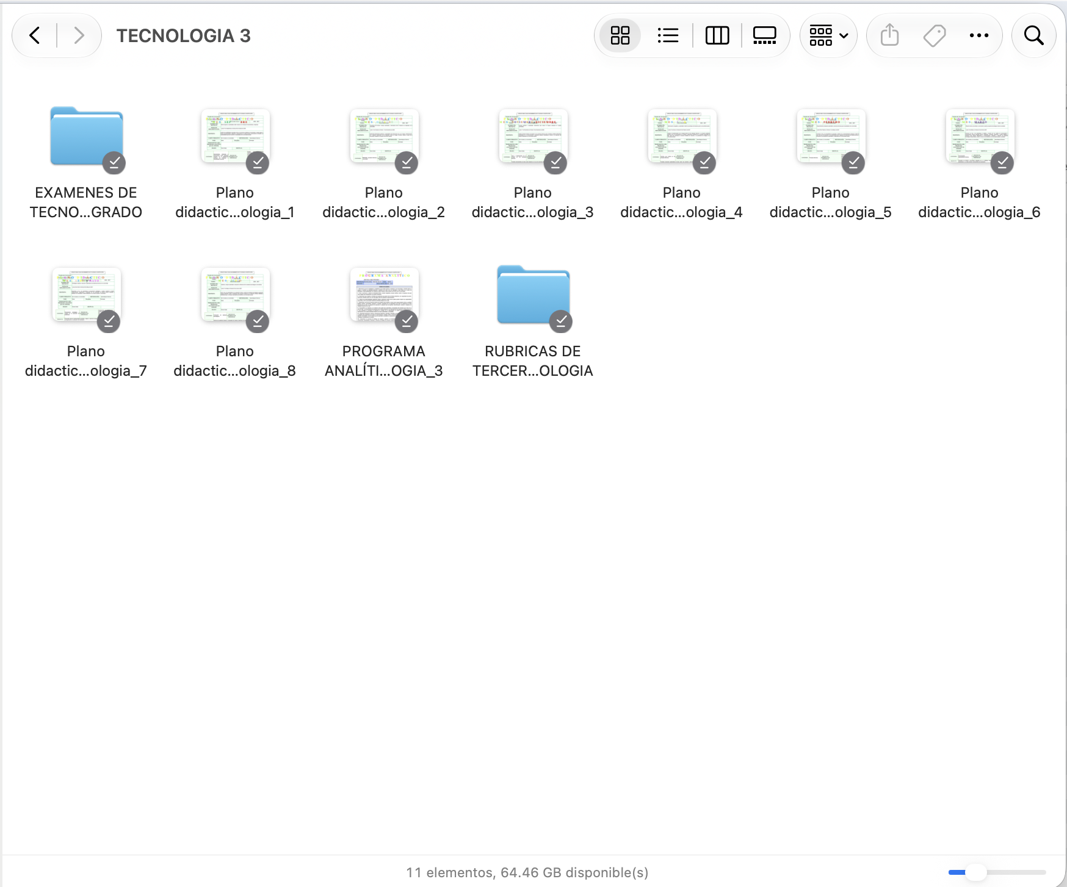Switch to gallery view
Image resolution: width=1067 pixels, height=887 pixels.
[764, 35]
